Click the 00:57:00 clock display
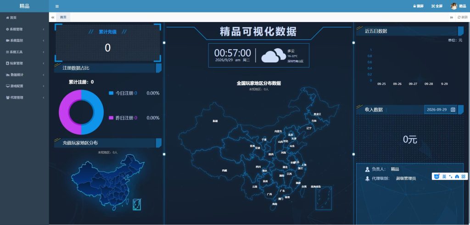Screen dimensions: 470x225 click(232, 53)
